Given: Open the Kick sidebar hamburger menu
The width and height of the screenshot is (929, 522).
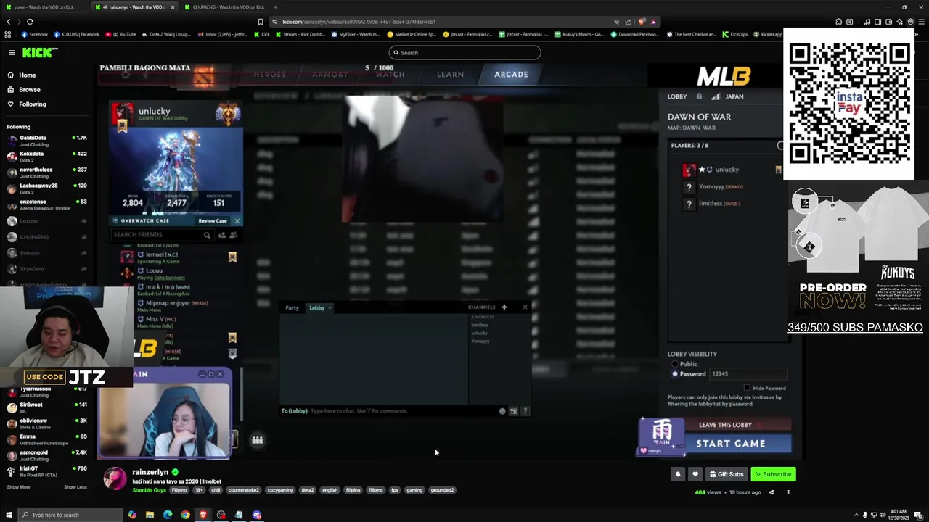Looking at the screenshot, I should [x=12, y=52].
